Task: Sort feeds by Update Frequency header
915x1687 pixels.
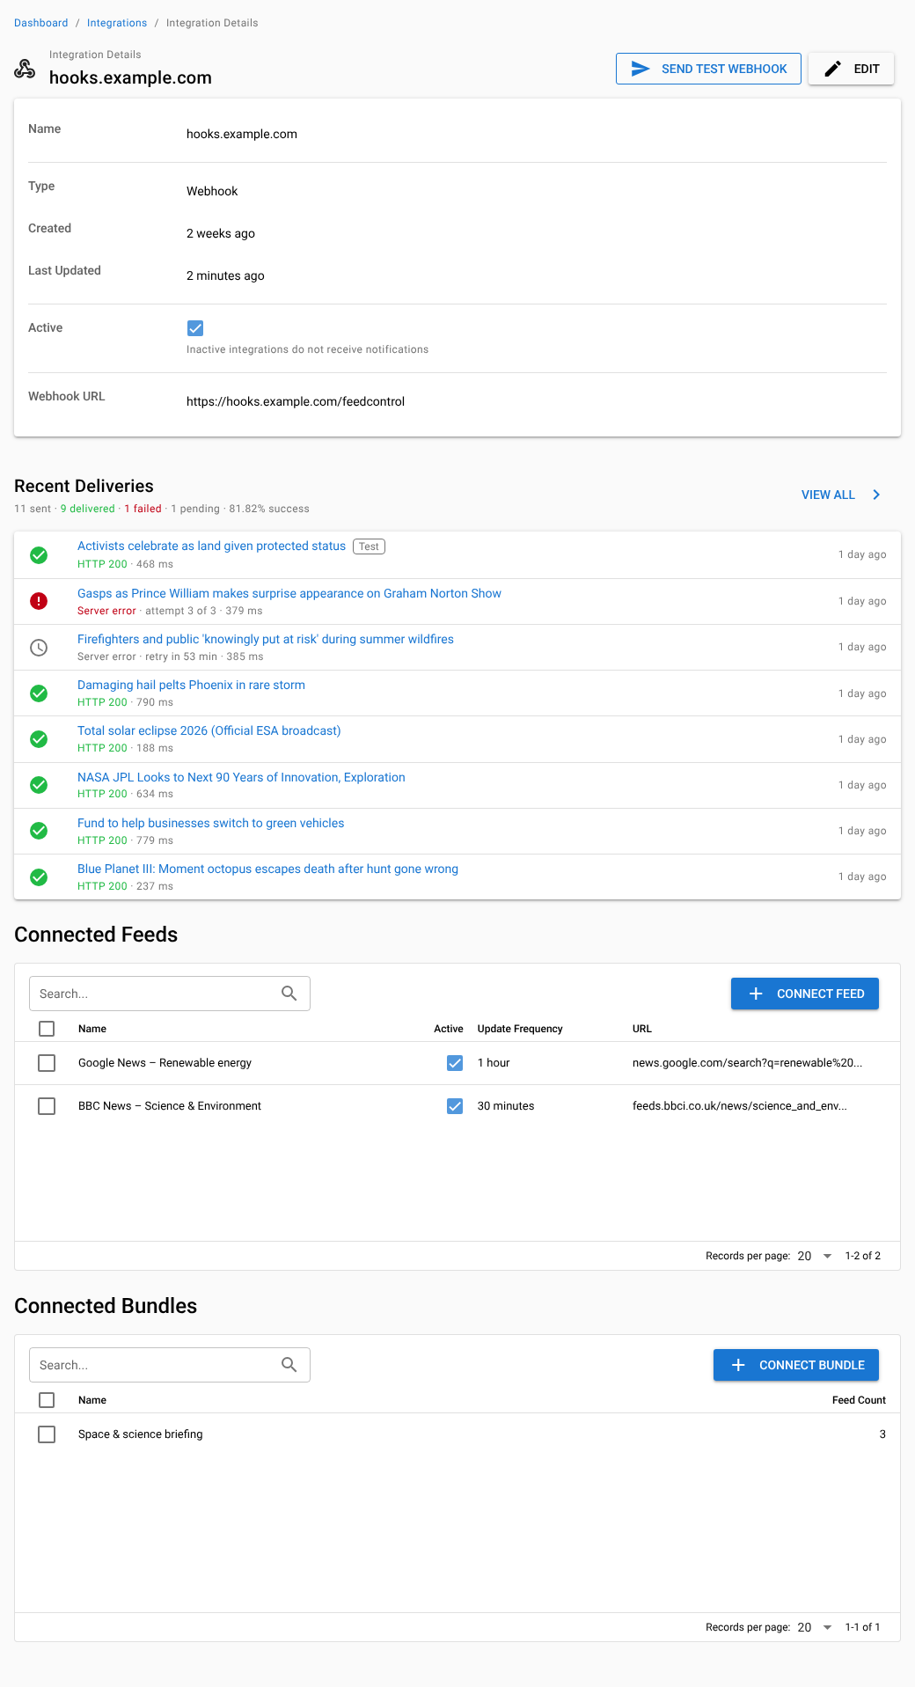Action: [x=520, y=1029]
